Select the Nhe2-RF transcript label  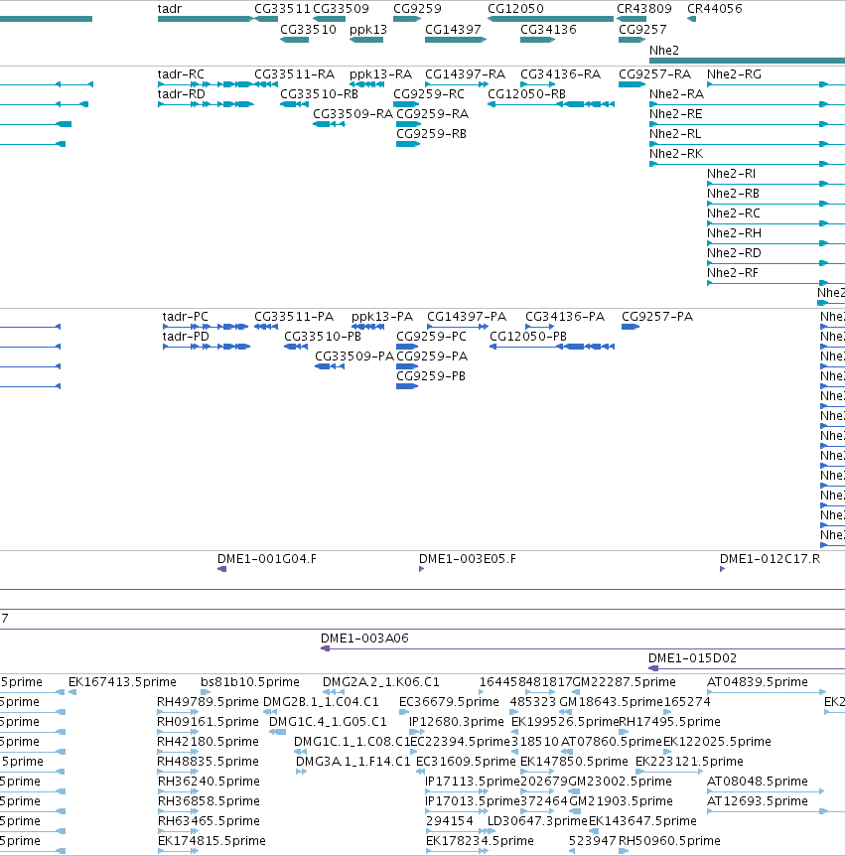point(732,272)
